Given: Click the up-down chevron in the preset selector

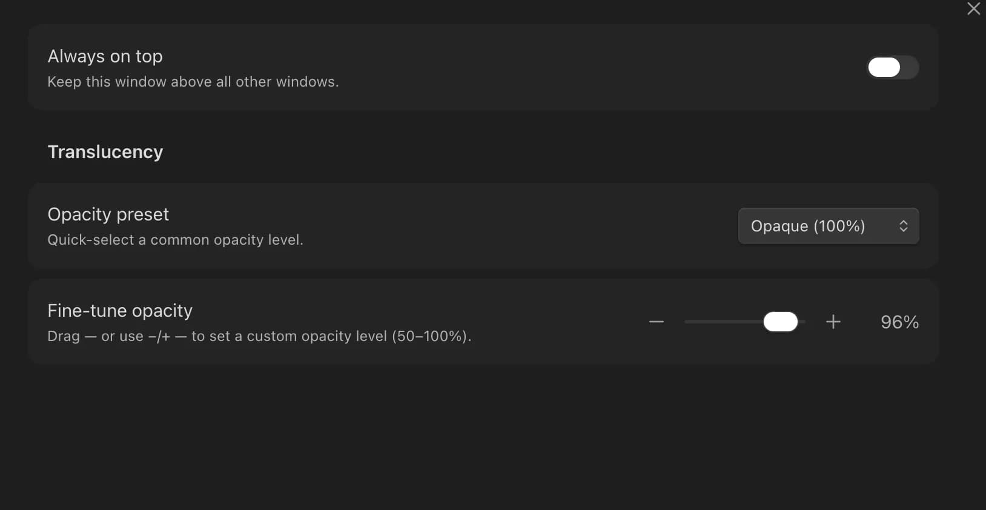Looking at the screenshot, I should [903, 226].
